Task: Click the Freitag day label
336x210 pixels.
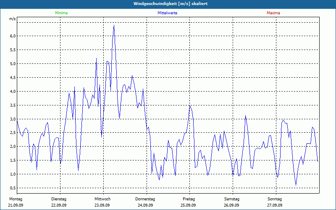Action: (x=189, y=199)
